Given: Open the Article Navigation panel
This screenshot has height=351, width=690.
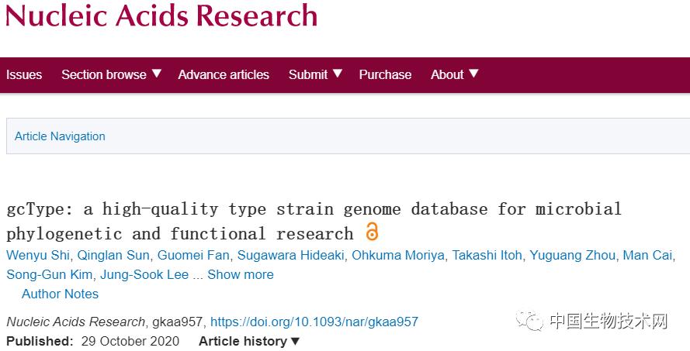Looking at the screenshot, I should click(x=60, y=136).
